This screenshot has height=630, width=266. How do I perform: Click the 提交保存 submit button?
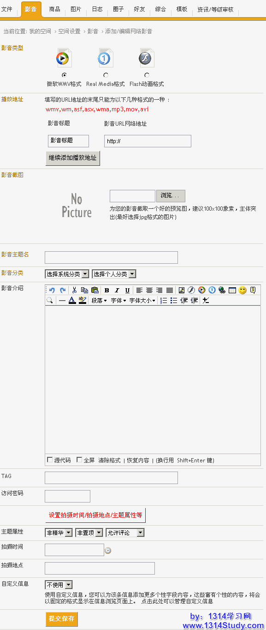click(62, 619)
